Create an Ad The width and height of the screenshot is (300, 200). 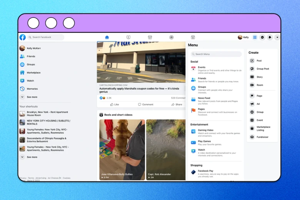(255, 104)
